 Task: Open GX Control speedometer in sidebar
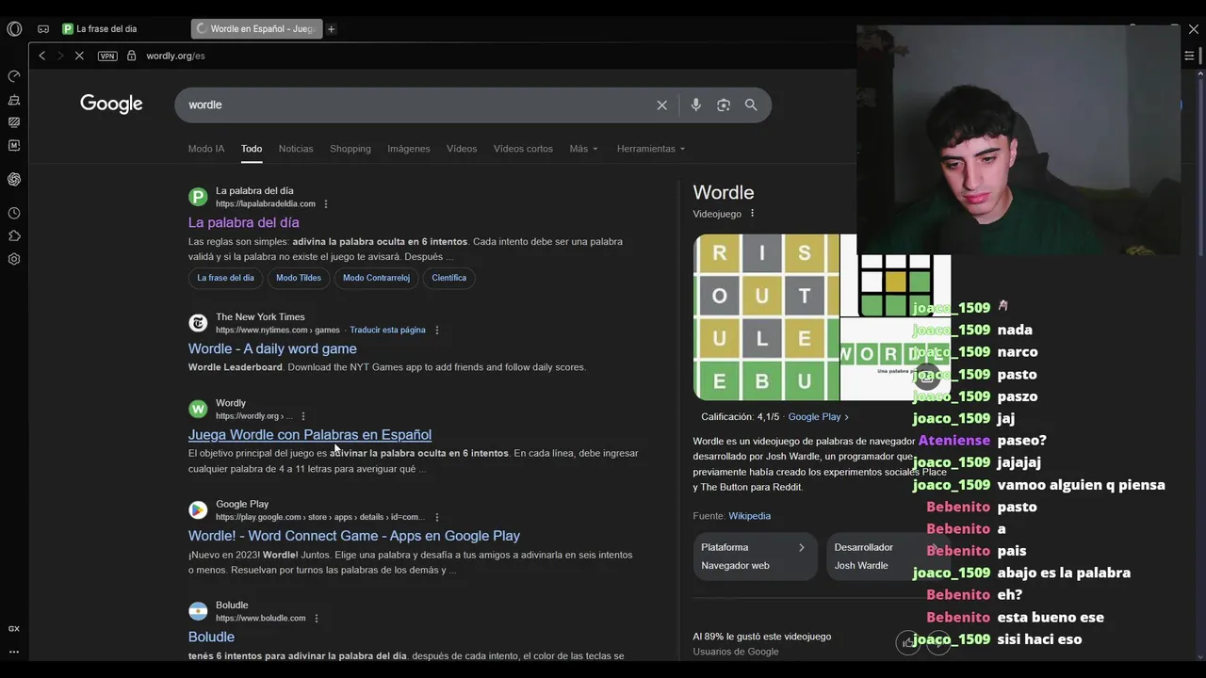click(14, 76)
